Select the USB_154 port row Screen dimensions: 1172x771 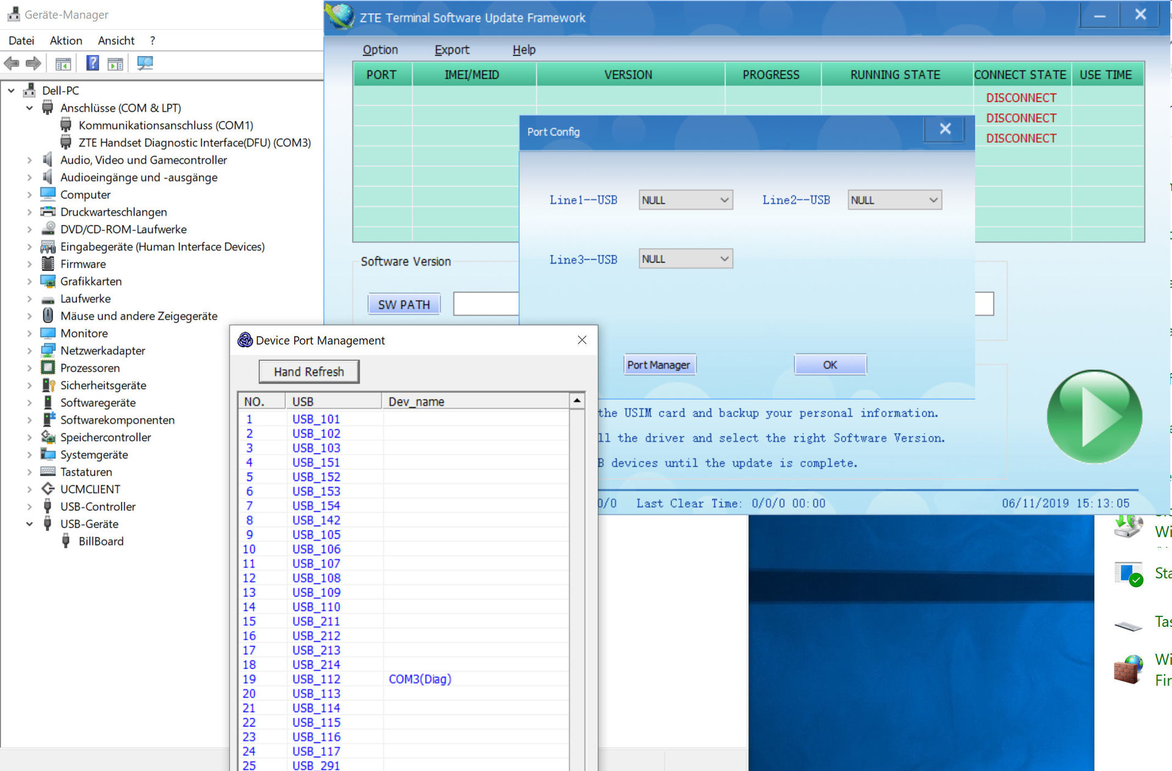(x=403, y=505)
